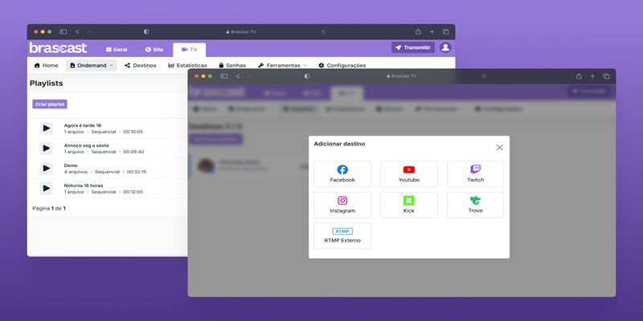Viewport: 643px width, 321px height.
Task: Play the Noturna 18 horas playlist
Action: pyautogui.click(x=47, y=189)
